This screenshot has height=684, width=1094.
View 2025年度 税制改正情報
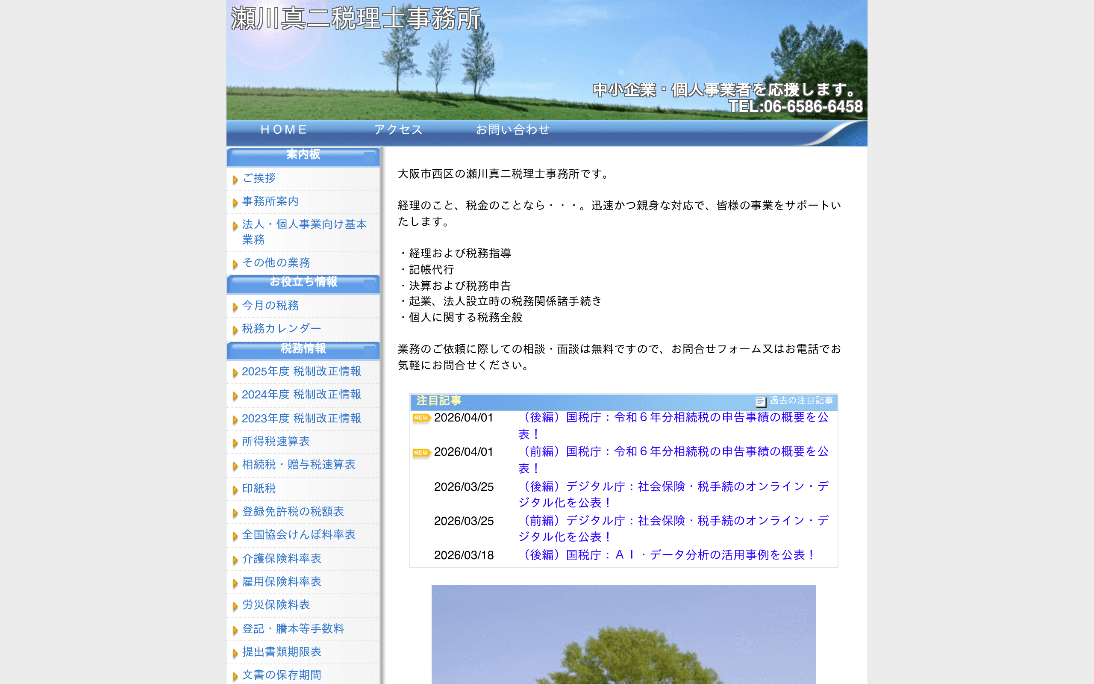pyautogui.click(x=302, y=372)
